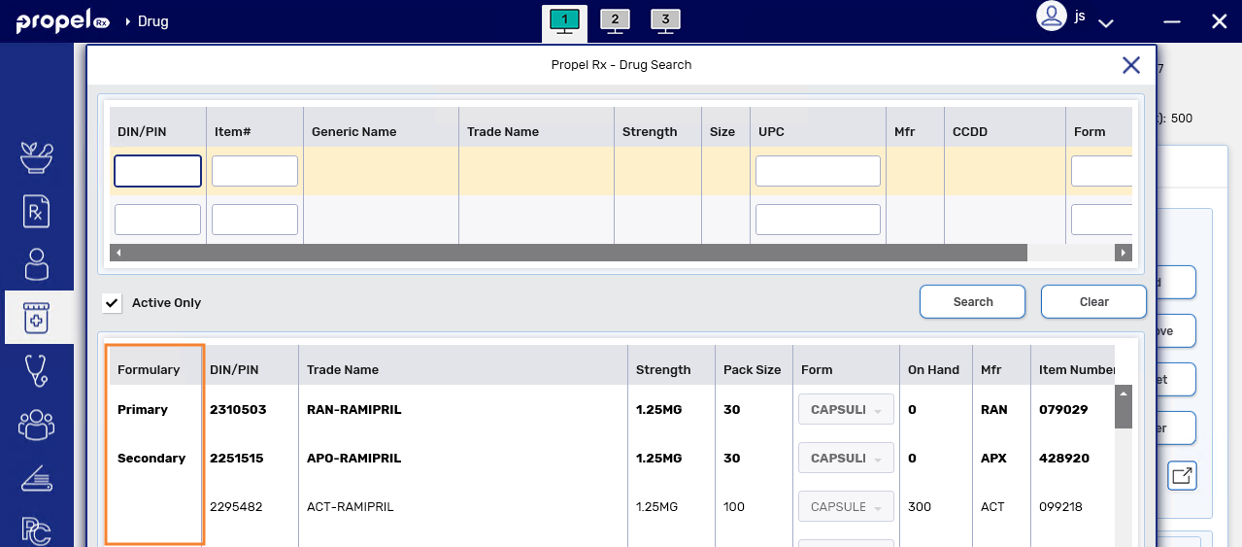Uncheck the Active Only checkbox
The height and width of the screenshot is (547, 1242).
(113, 303)
